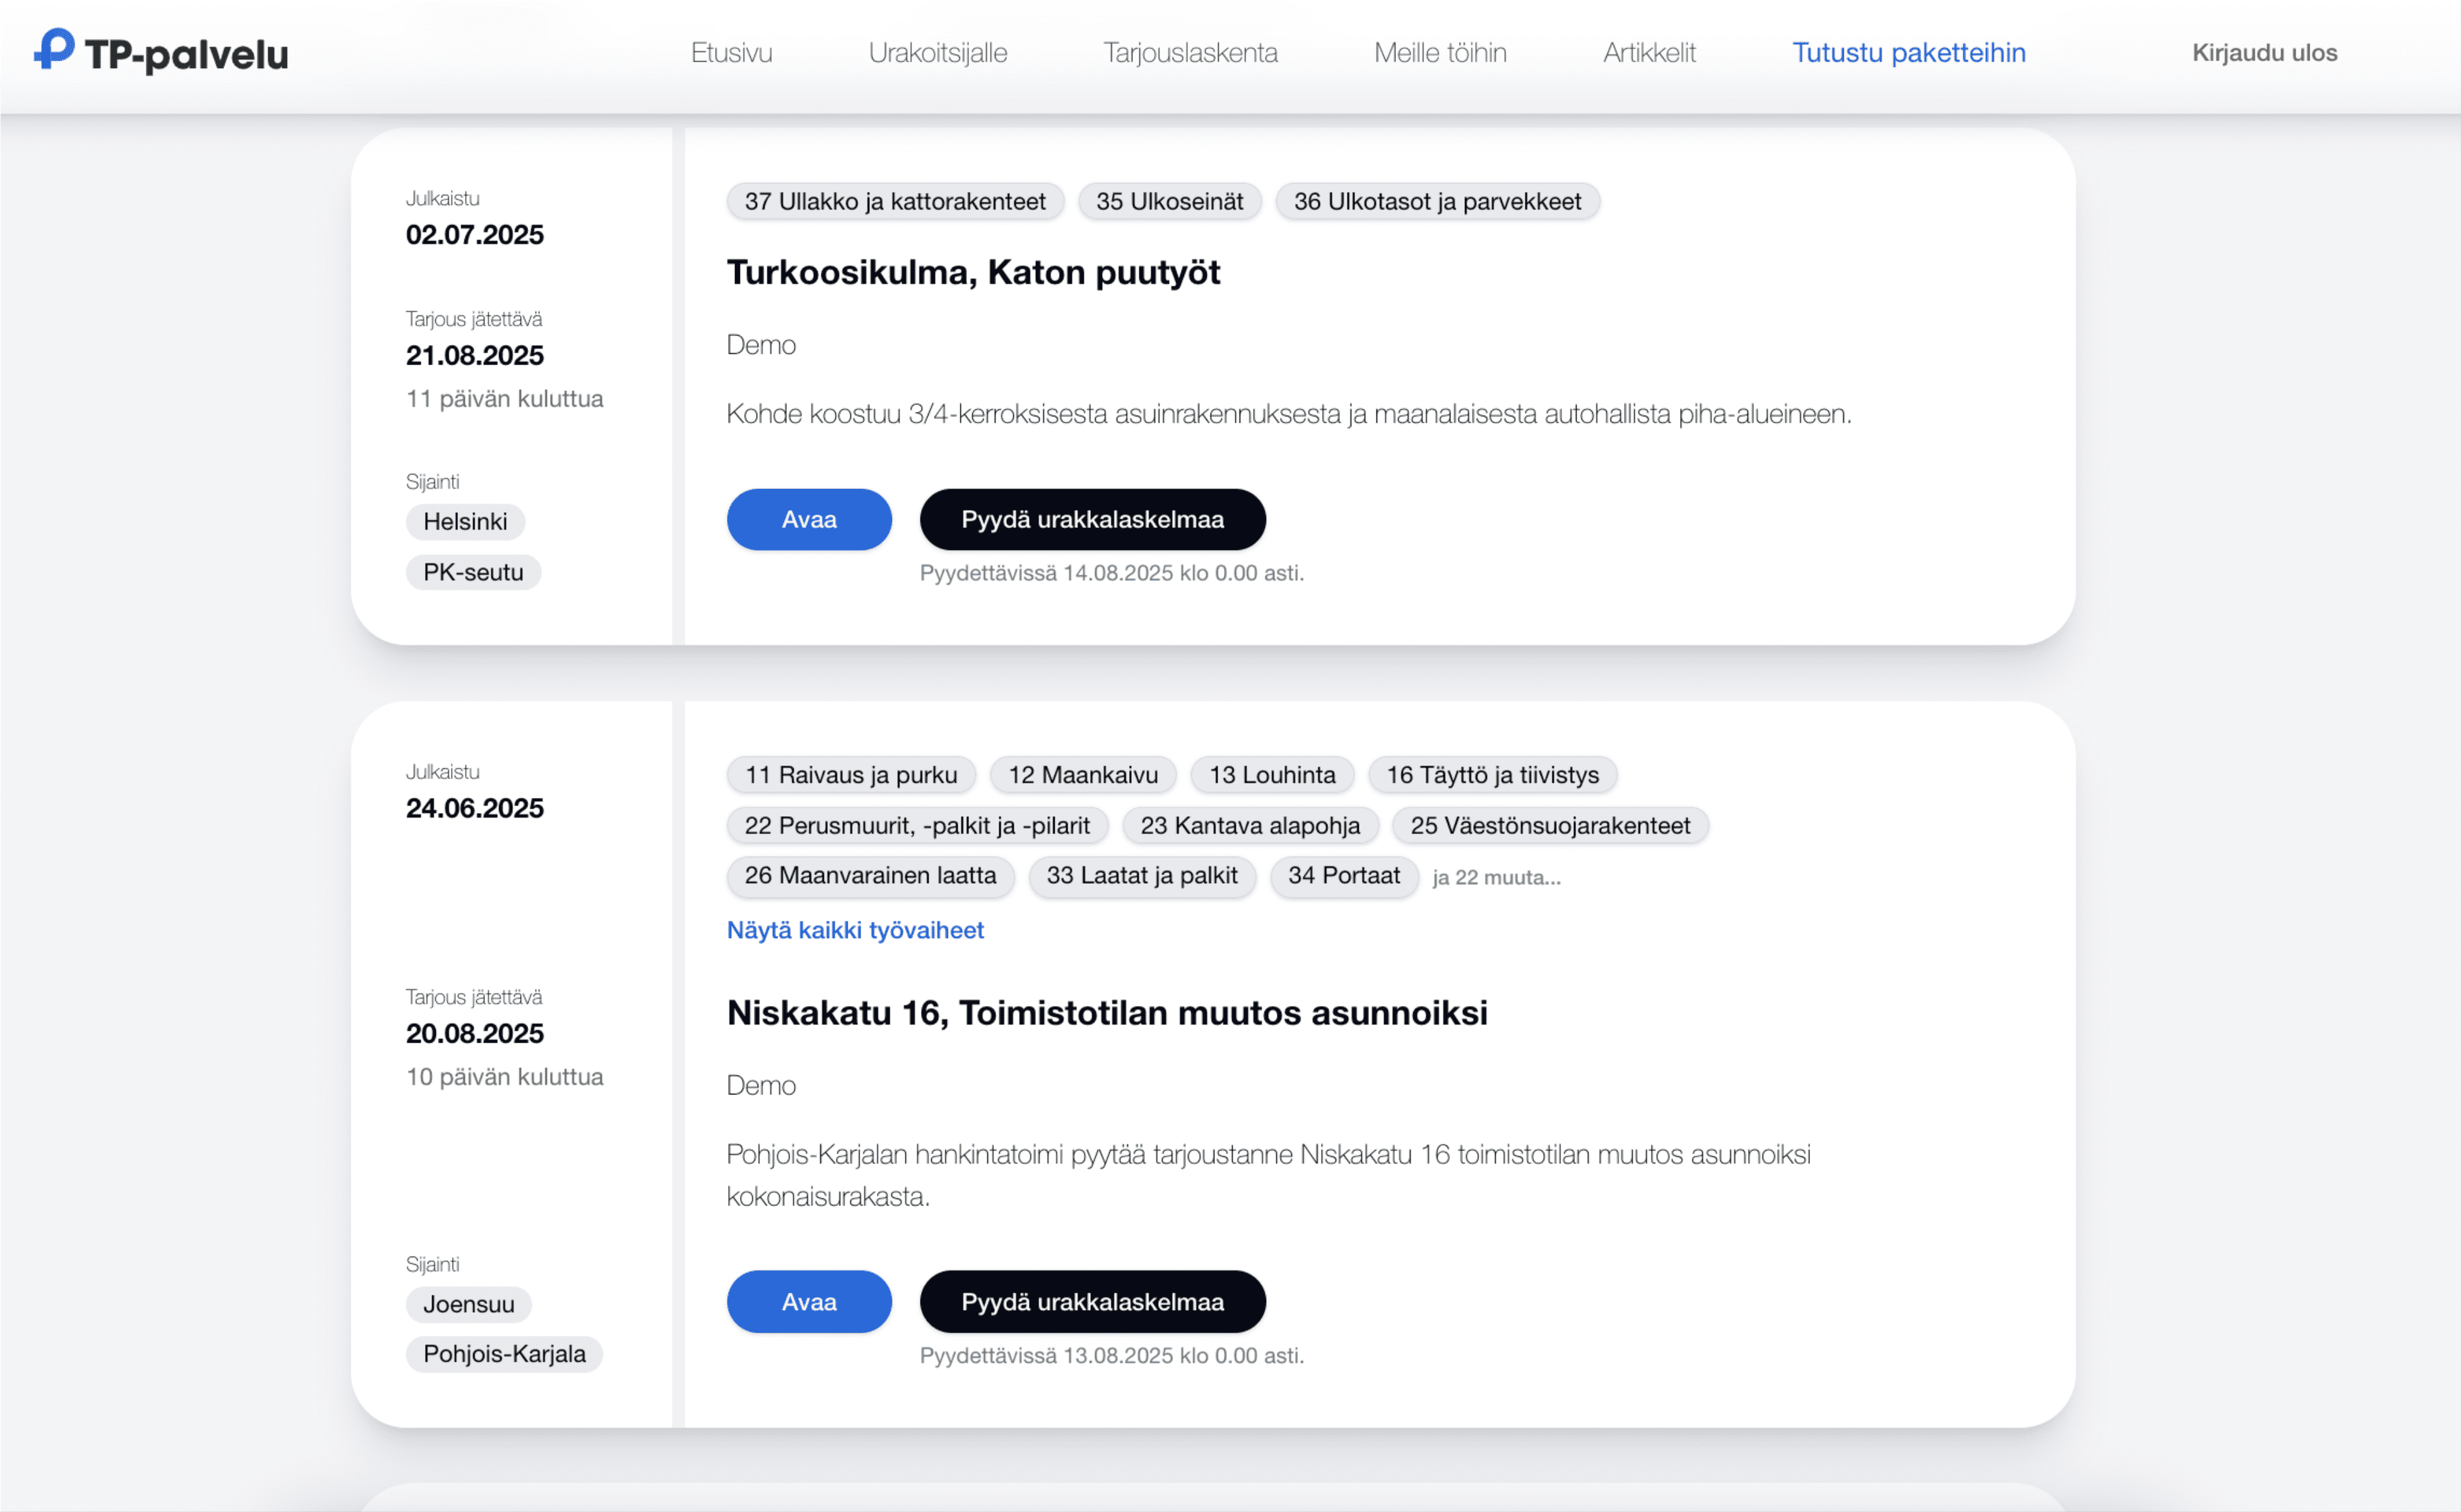The width and height of the screenshot is (2461, 1512).
Task: Select the "37 Ullakko ja kattorakenteet" tag
Action: tap(894, 201)
